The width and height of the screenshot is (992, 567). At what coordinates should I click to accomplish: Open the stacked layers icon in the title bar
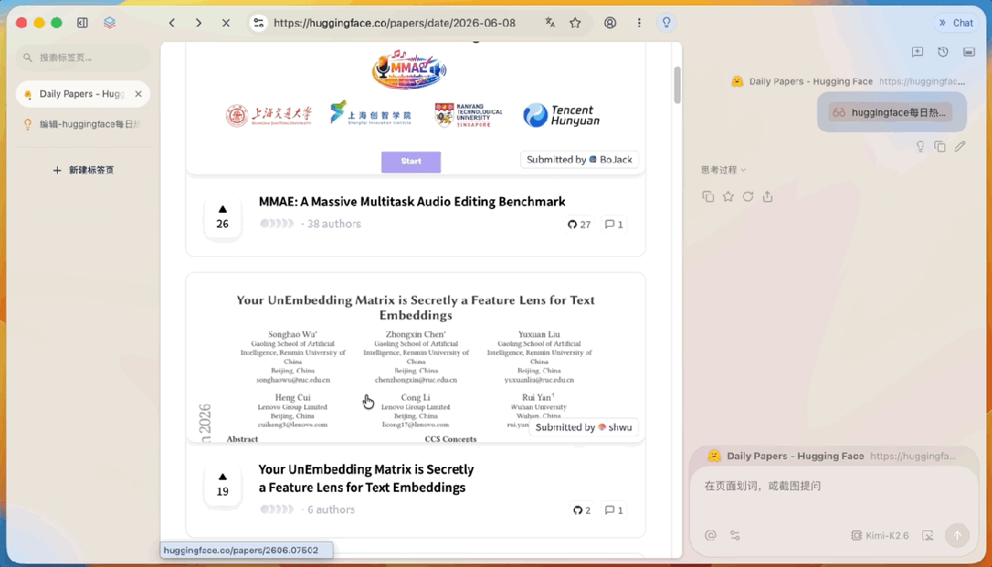coord(109,23)
